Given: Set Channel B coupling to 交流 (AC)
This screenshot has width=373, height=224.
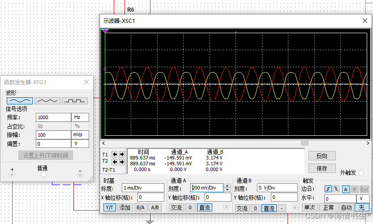Looking at the screenshot, I should click(x=242, y=208).
